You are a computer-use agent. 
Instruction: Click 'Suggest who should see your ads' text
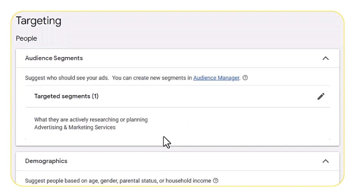67,78
